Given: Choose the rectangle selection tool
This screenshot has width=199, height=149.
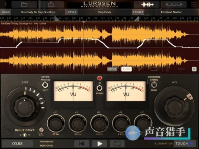Looking at the screenshot, I should tap(154, 69).
